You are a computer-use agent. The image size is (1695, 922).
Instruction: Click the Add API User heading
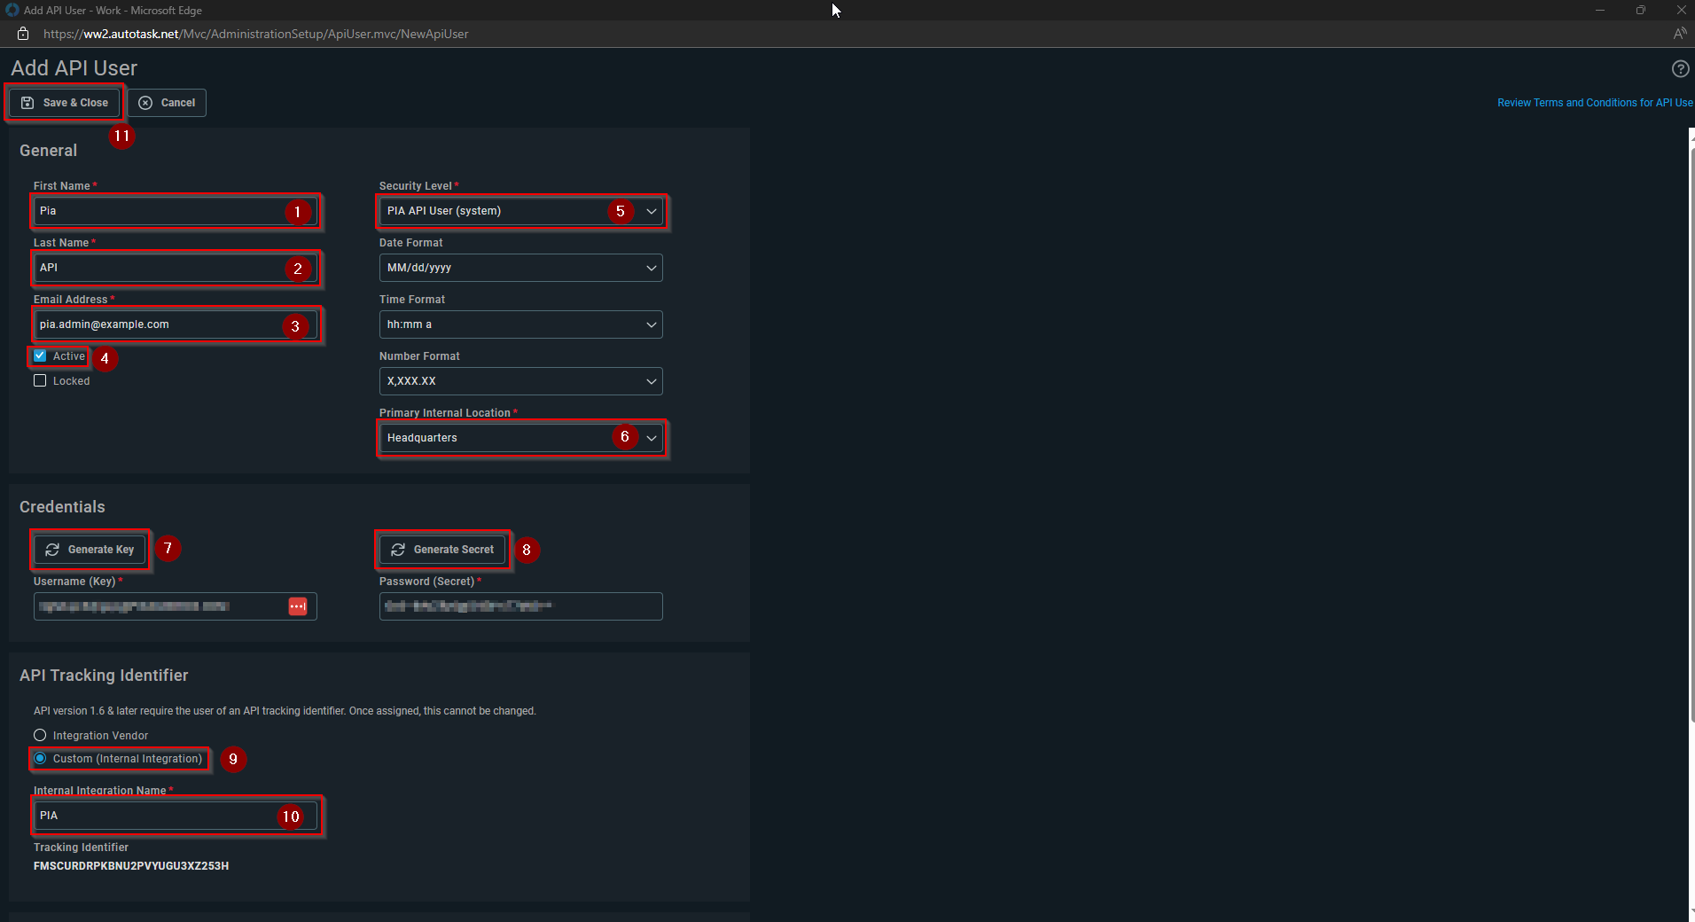click(x=74, y=68)
